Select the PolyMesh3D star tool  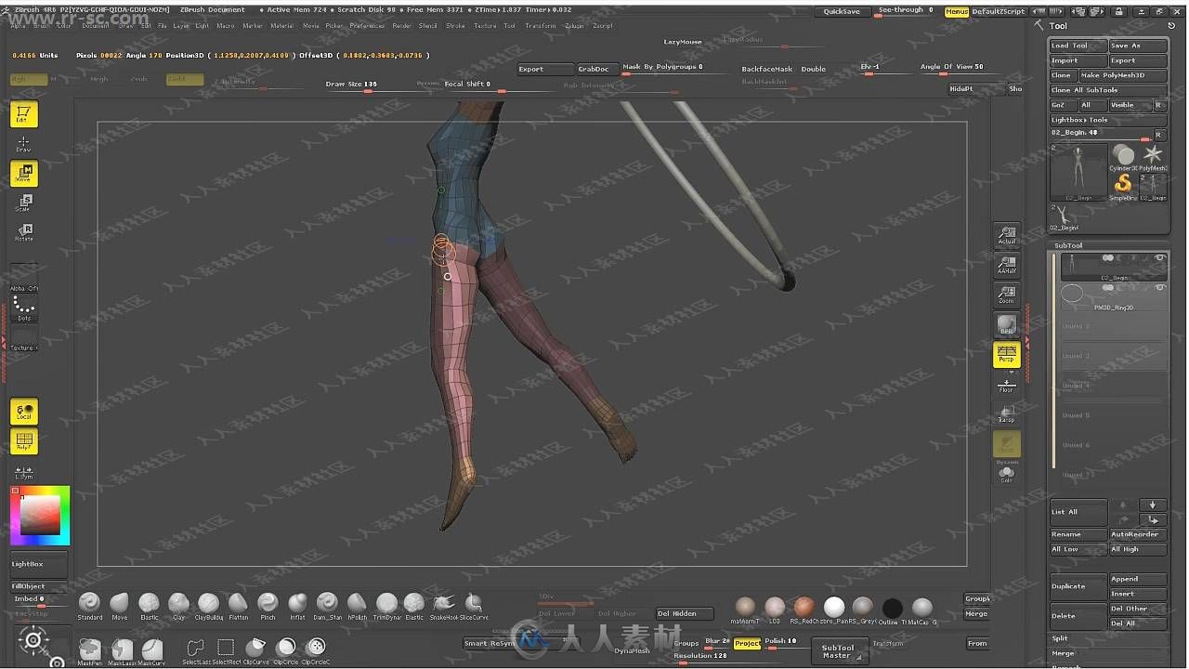(x=1154, y=157)
